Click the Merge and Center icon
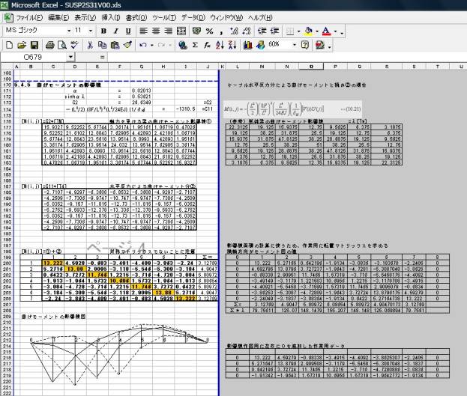This screenshot has height=396, width=467. point(181,31)
